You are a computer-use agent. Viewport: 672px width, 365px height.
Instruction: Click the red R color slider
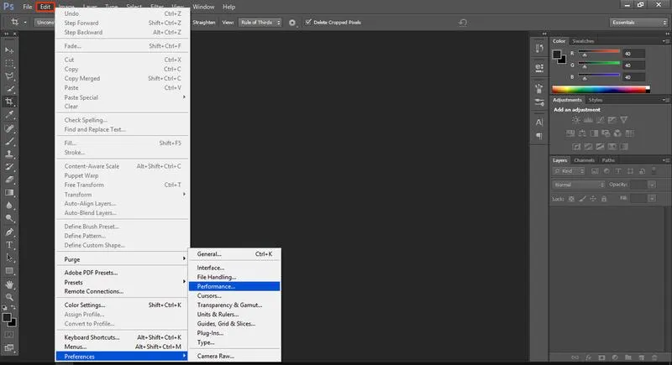(599, 51)
